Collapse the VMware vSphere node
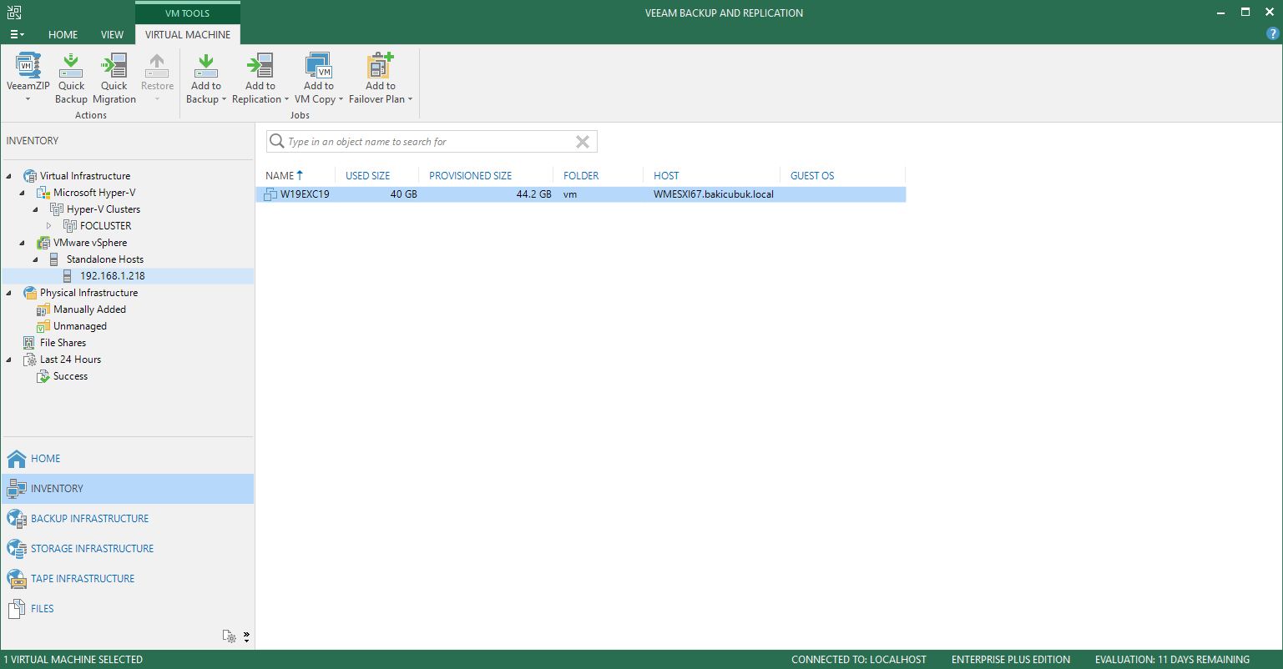 pyautogui.click(x=22, y=243)
